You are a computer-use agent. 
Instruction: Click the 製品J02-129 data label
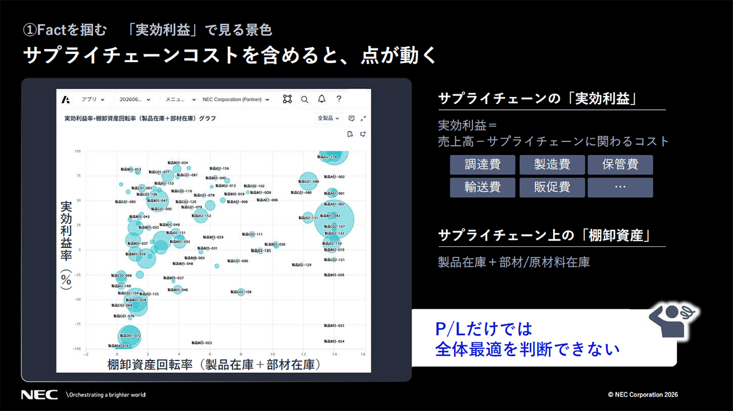(301, 265)
